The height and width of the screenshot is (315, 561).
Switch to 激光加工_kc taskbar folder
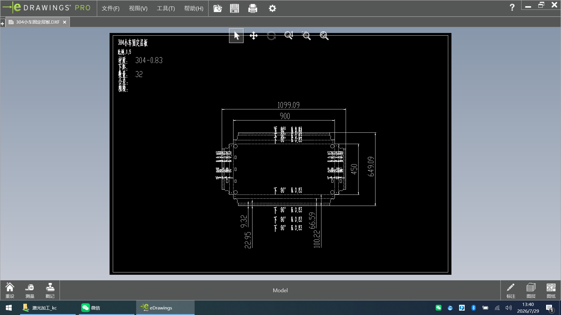48,308
